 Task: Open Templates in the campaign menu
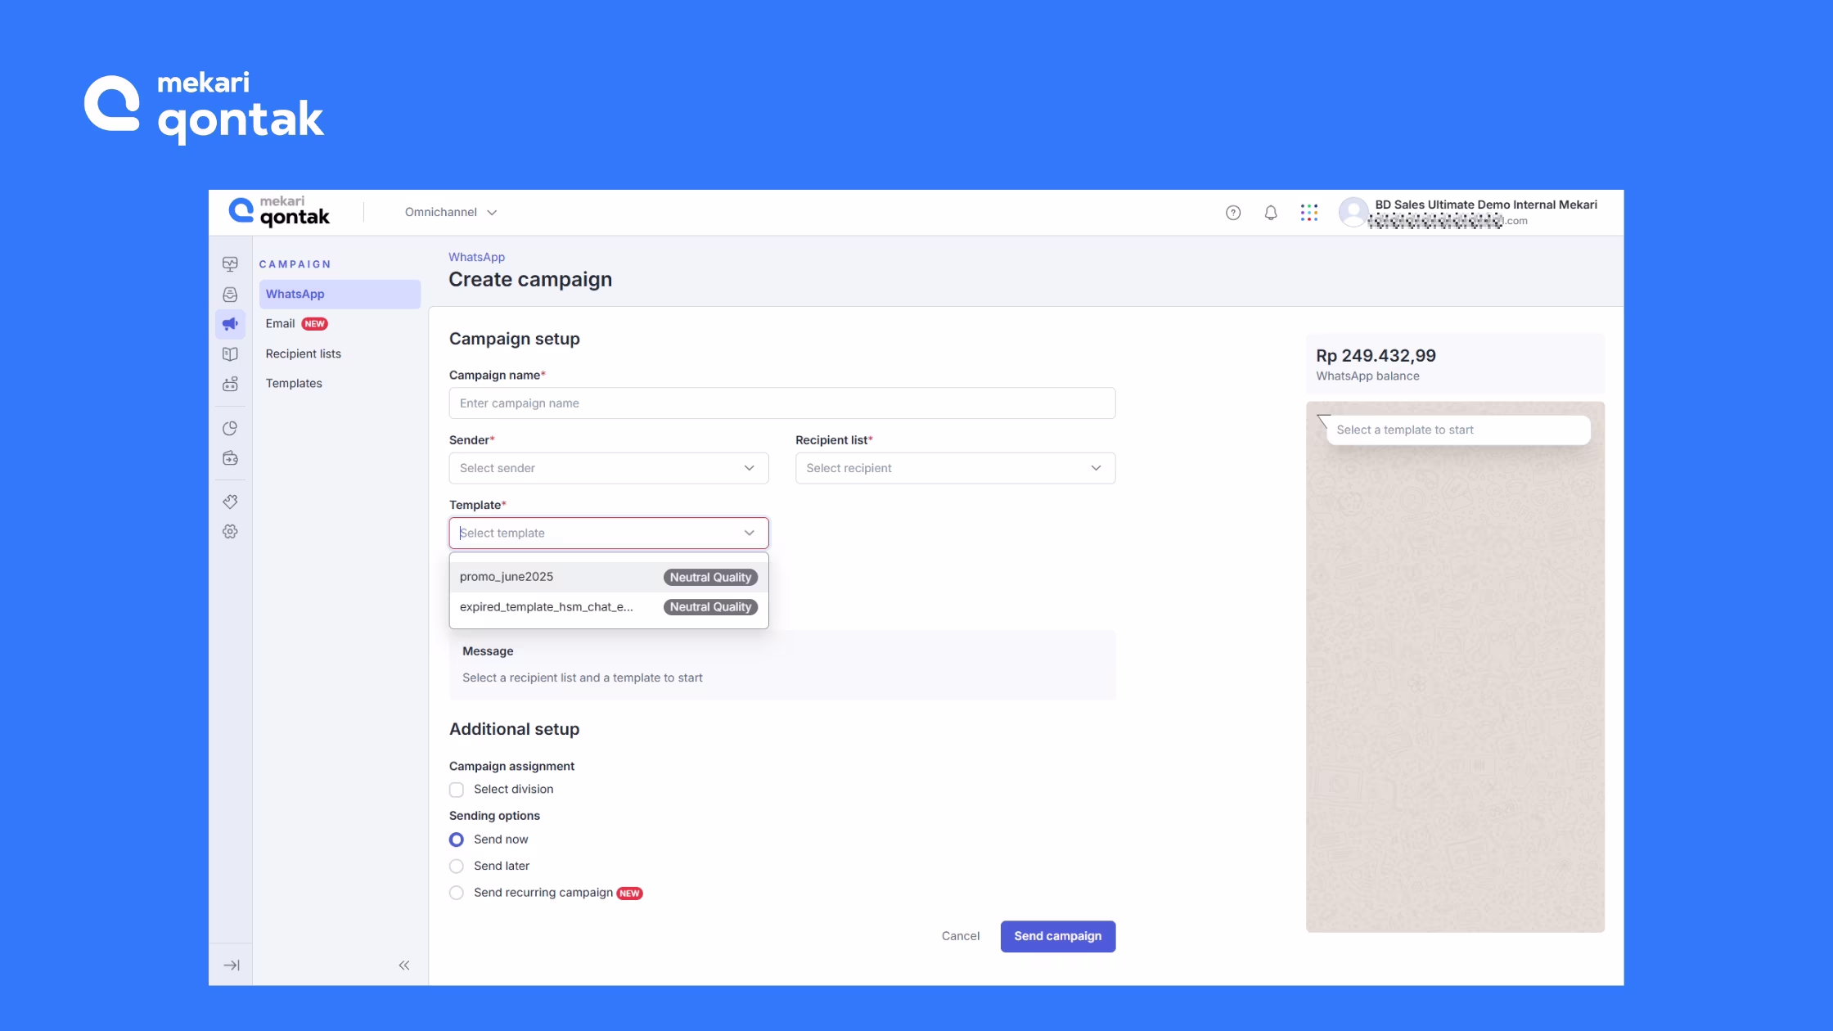(x=340, y=383)
